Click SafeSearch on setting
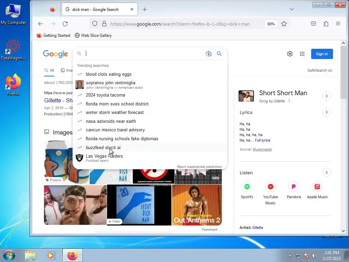Viewport: 349px width, 262px height. tap(320, 70)
